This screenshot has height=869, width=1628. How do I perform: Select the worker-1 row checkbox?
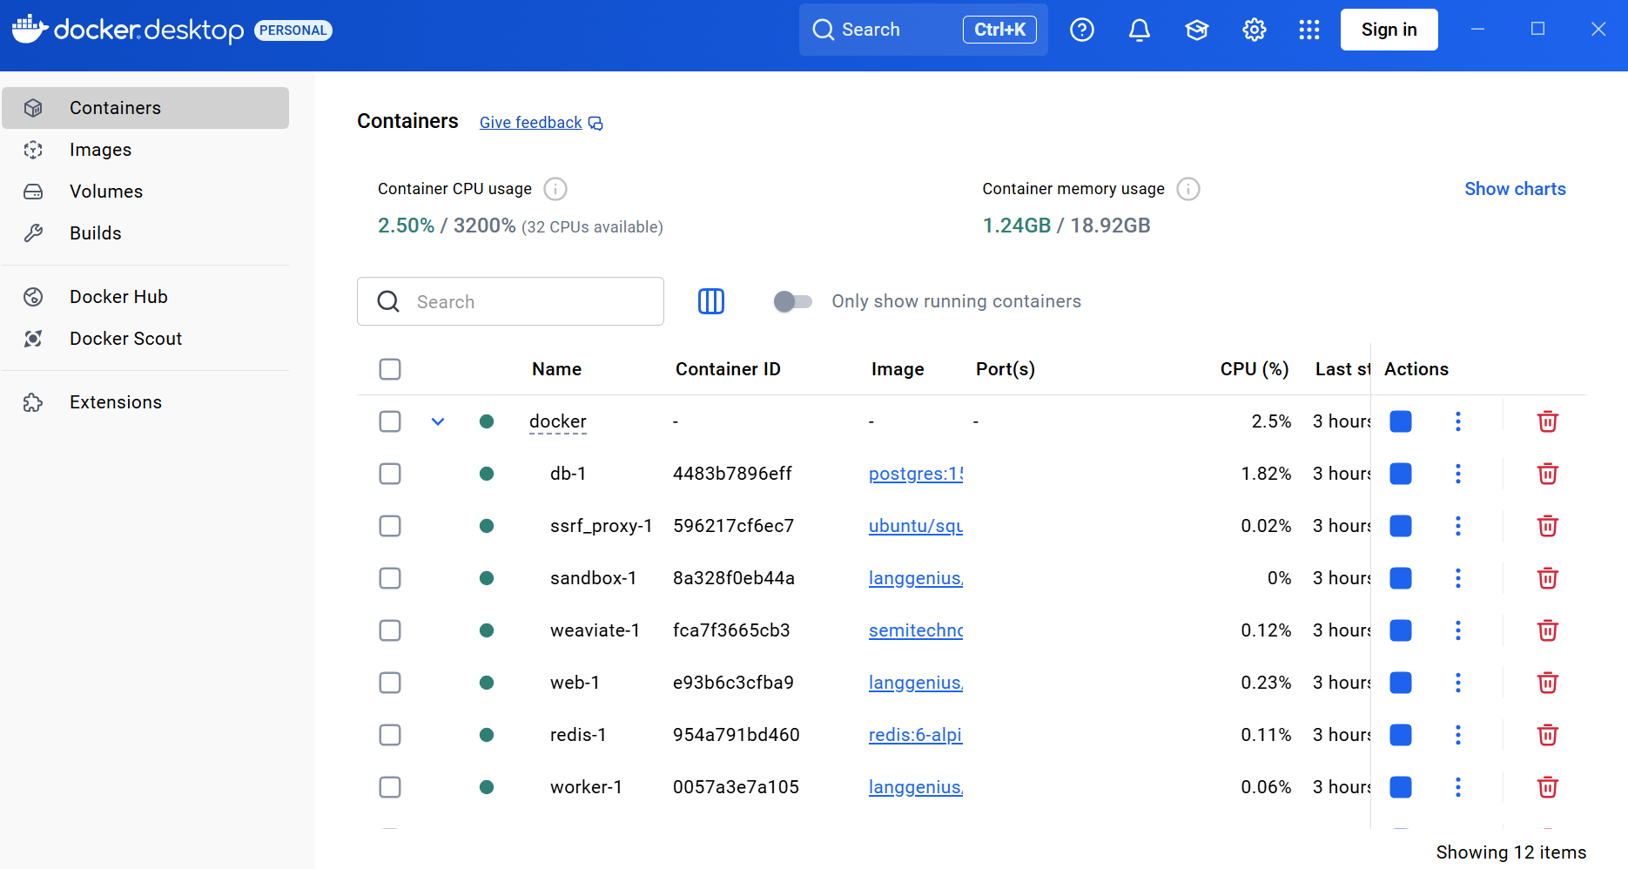[390, 787]
